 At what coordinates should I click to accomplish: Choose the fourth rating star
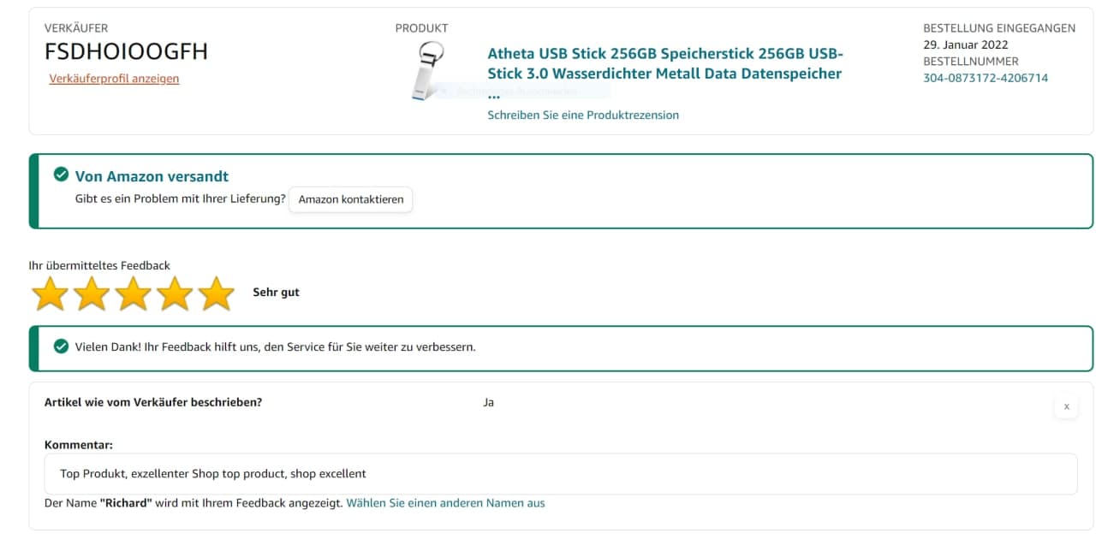coord(175,293)
